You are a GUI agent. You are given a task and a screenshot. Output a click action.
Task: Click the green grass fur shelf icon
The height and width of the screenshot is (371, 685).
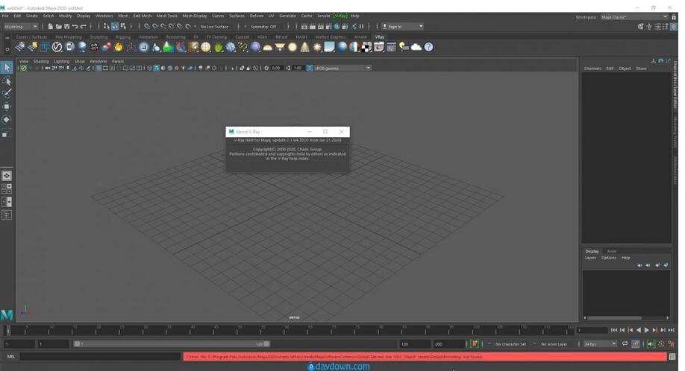click(218, 47)
